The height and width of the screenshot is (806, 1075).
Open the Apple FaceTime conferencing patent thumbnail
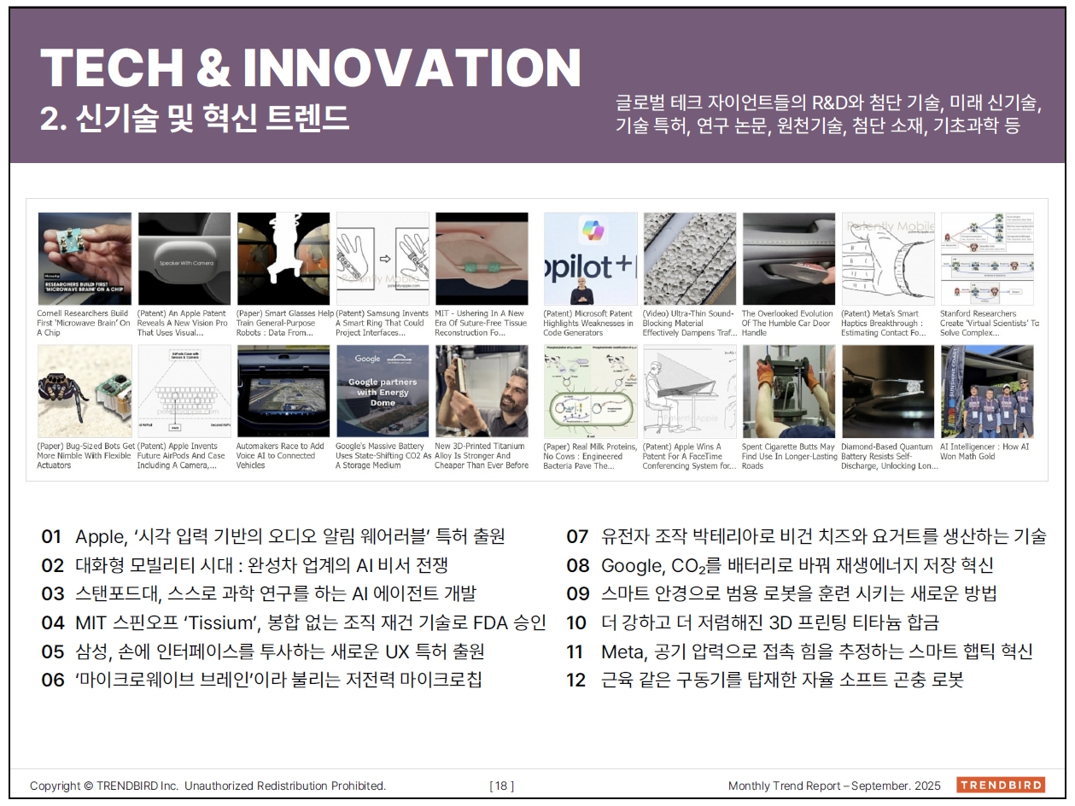[689, 391]
